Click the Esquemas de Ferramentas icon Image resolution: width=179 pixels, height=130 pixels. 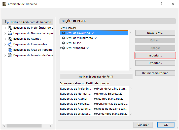pyautogui.click(x=10, y=44)
